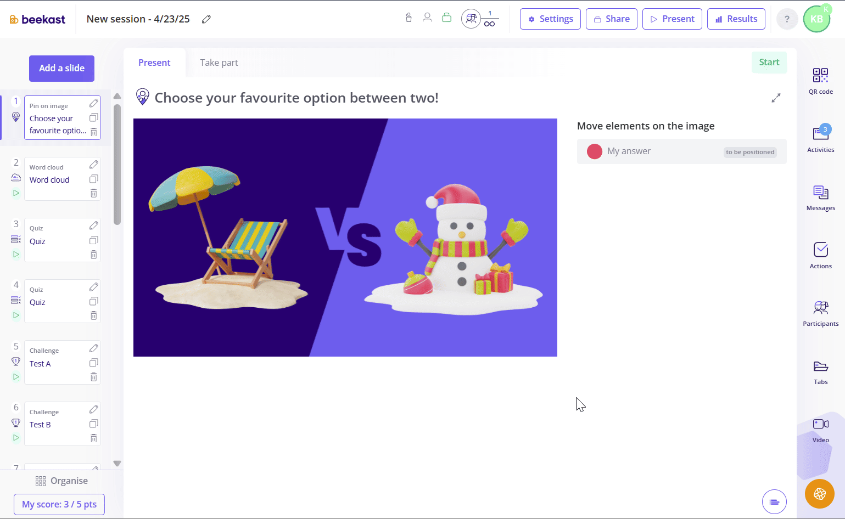Open the QR code panel
This screenshot has width=845, height=519.
point(820,81)
